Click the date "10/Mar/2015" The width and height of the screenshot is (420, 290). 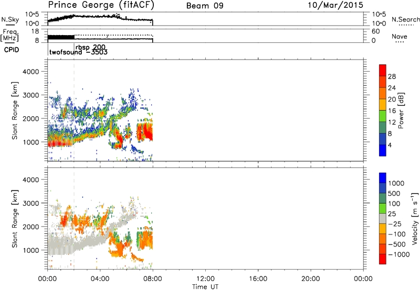335,5
